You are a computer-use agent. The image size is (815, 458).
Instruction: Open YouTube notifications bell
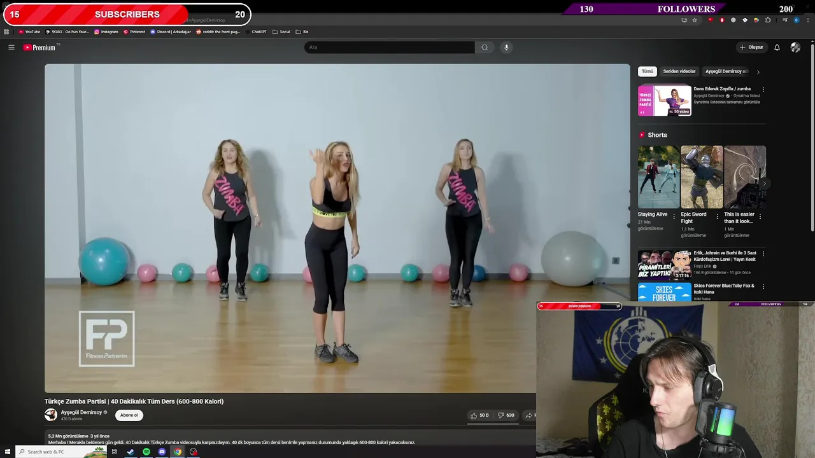(777, 47)
